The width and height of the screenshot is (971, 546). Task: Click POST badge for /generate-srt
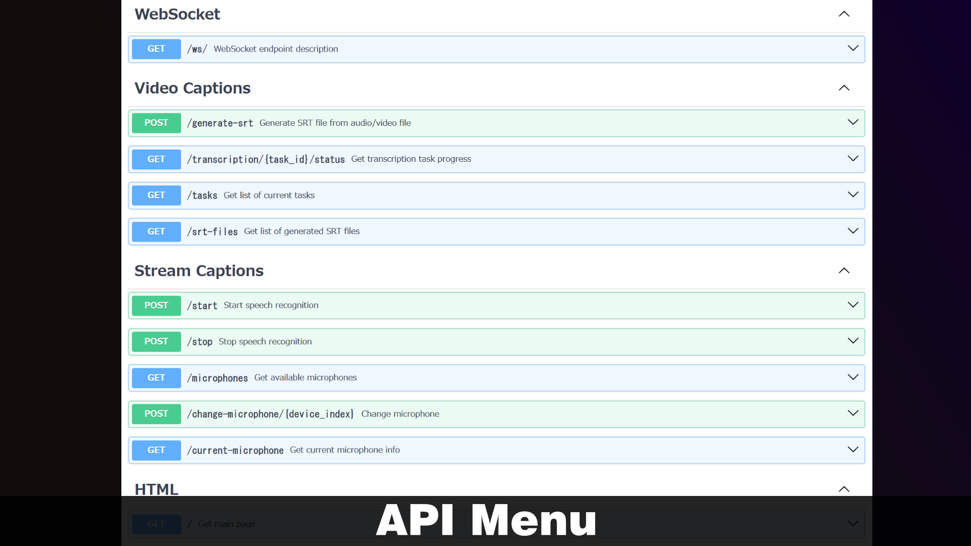(156, 123)
